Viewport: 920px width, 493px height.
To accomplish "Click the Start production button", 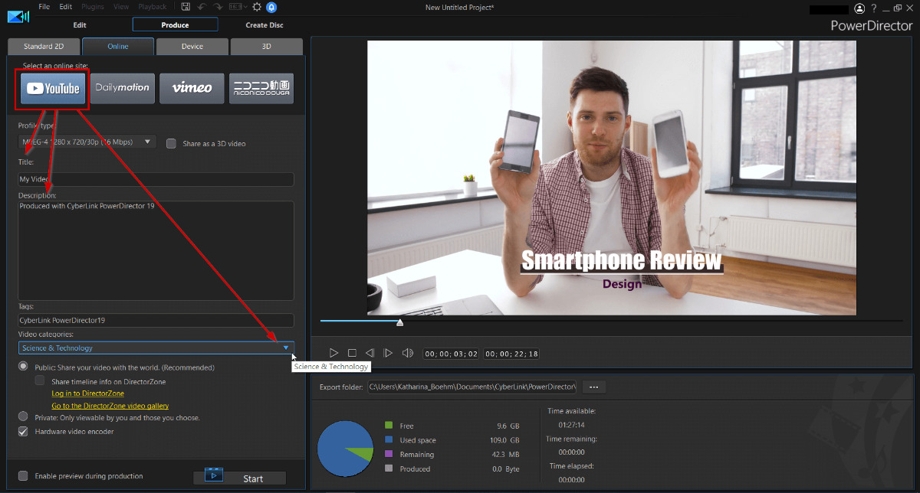I will pyautogui.click(x=239, y=478).
